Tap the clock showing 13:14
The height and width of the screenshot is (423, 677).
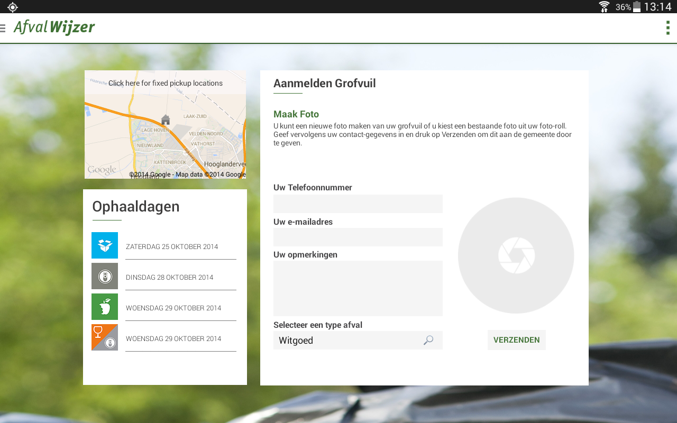(657, 7)
